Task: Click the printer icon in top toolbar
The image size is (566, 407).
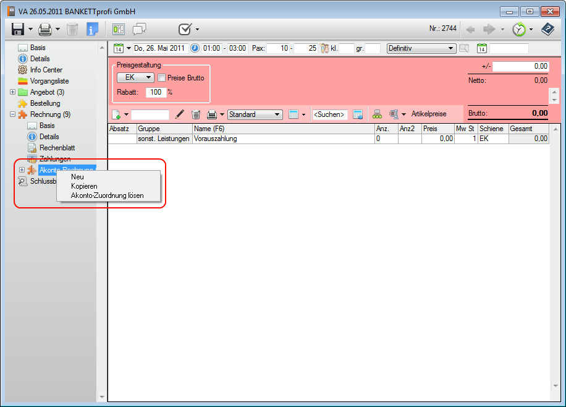Action: click(45, 29)
